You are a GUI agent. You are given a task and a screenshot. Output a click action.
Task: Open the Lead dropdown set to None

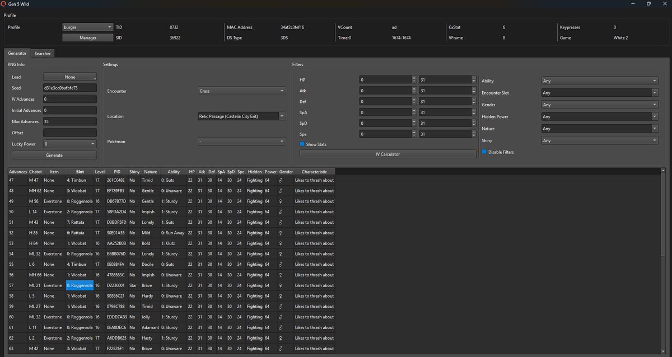(70, 77)
